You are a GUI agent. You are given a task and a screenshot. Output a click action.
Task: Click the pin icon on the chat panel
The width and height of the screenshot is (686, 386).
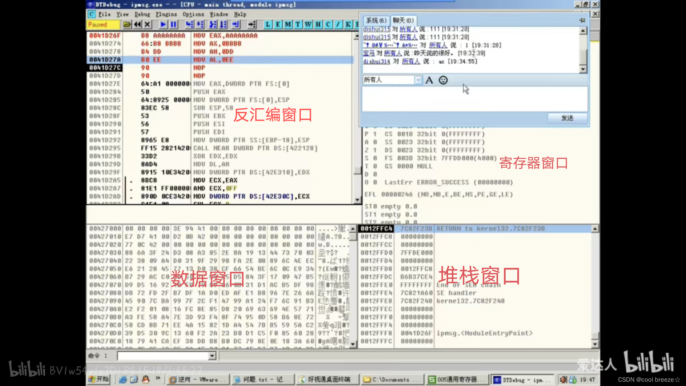click(x=582, y=20)
